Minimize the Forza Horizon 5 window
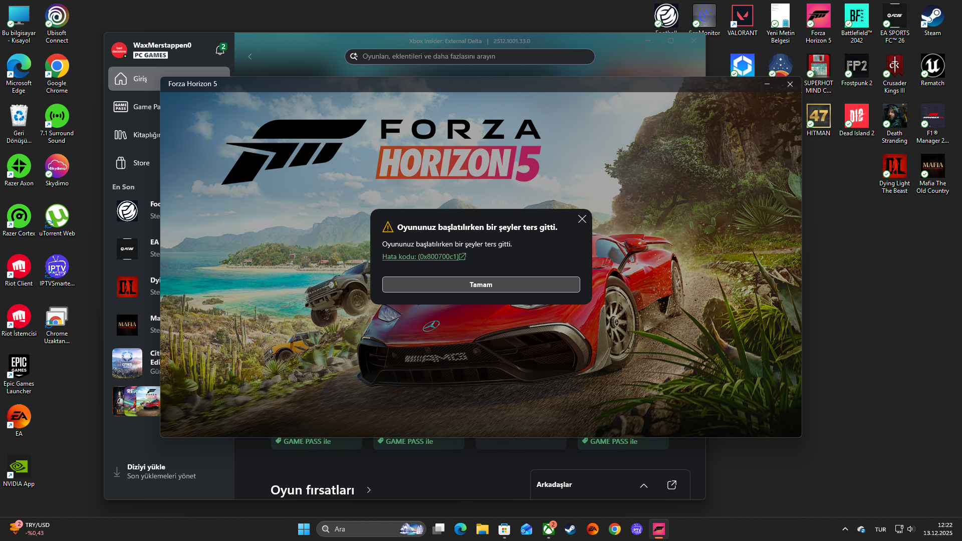 [767, 84]
